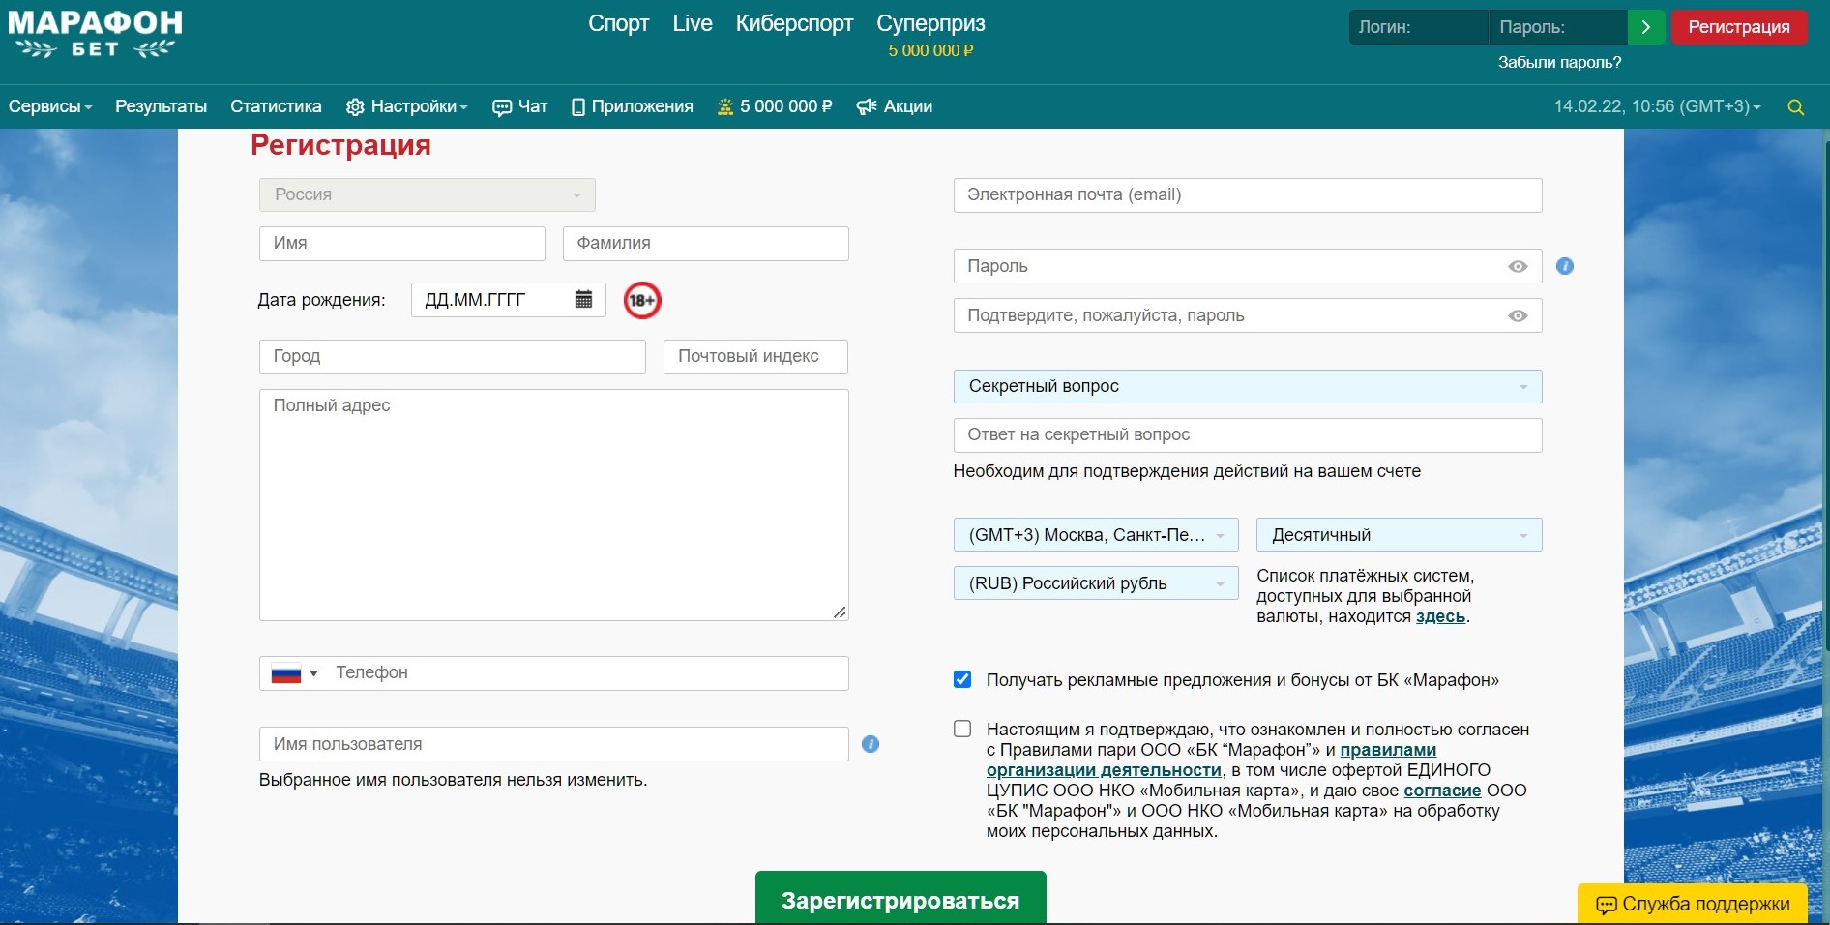This screenshot has width=1830, height=925.
Task: Go to the Live section
Action: pyautogui.click(x=693, y=23)
